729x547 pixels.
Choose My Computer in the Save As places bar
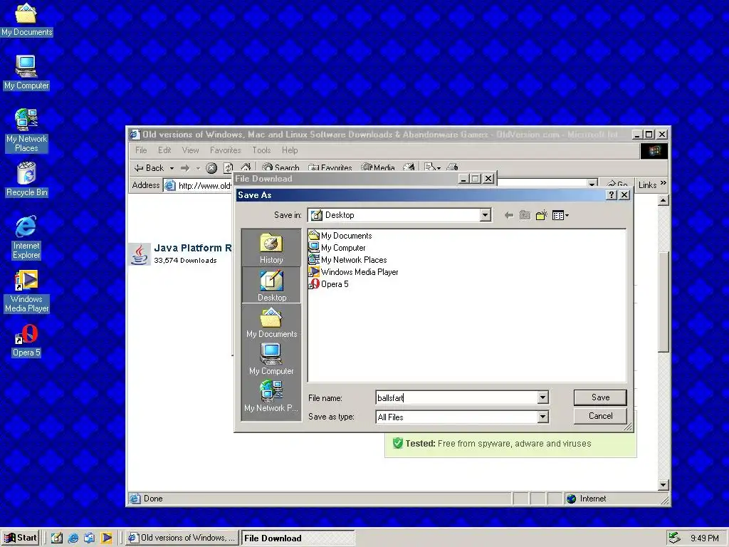[271, 359]
